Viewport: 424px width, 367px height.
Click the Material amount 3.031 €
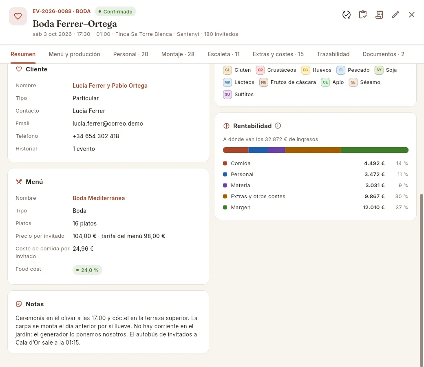click(x=375, y=186)
